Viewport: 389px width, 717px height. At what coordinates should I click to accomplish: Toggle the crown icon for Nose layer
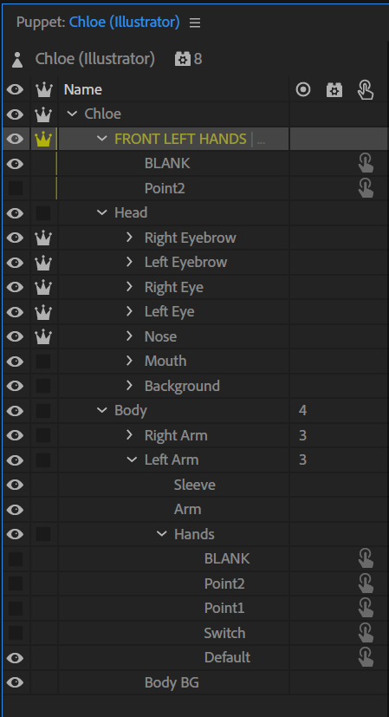tap(43, 336)
